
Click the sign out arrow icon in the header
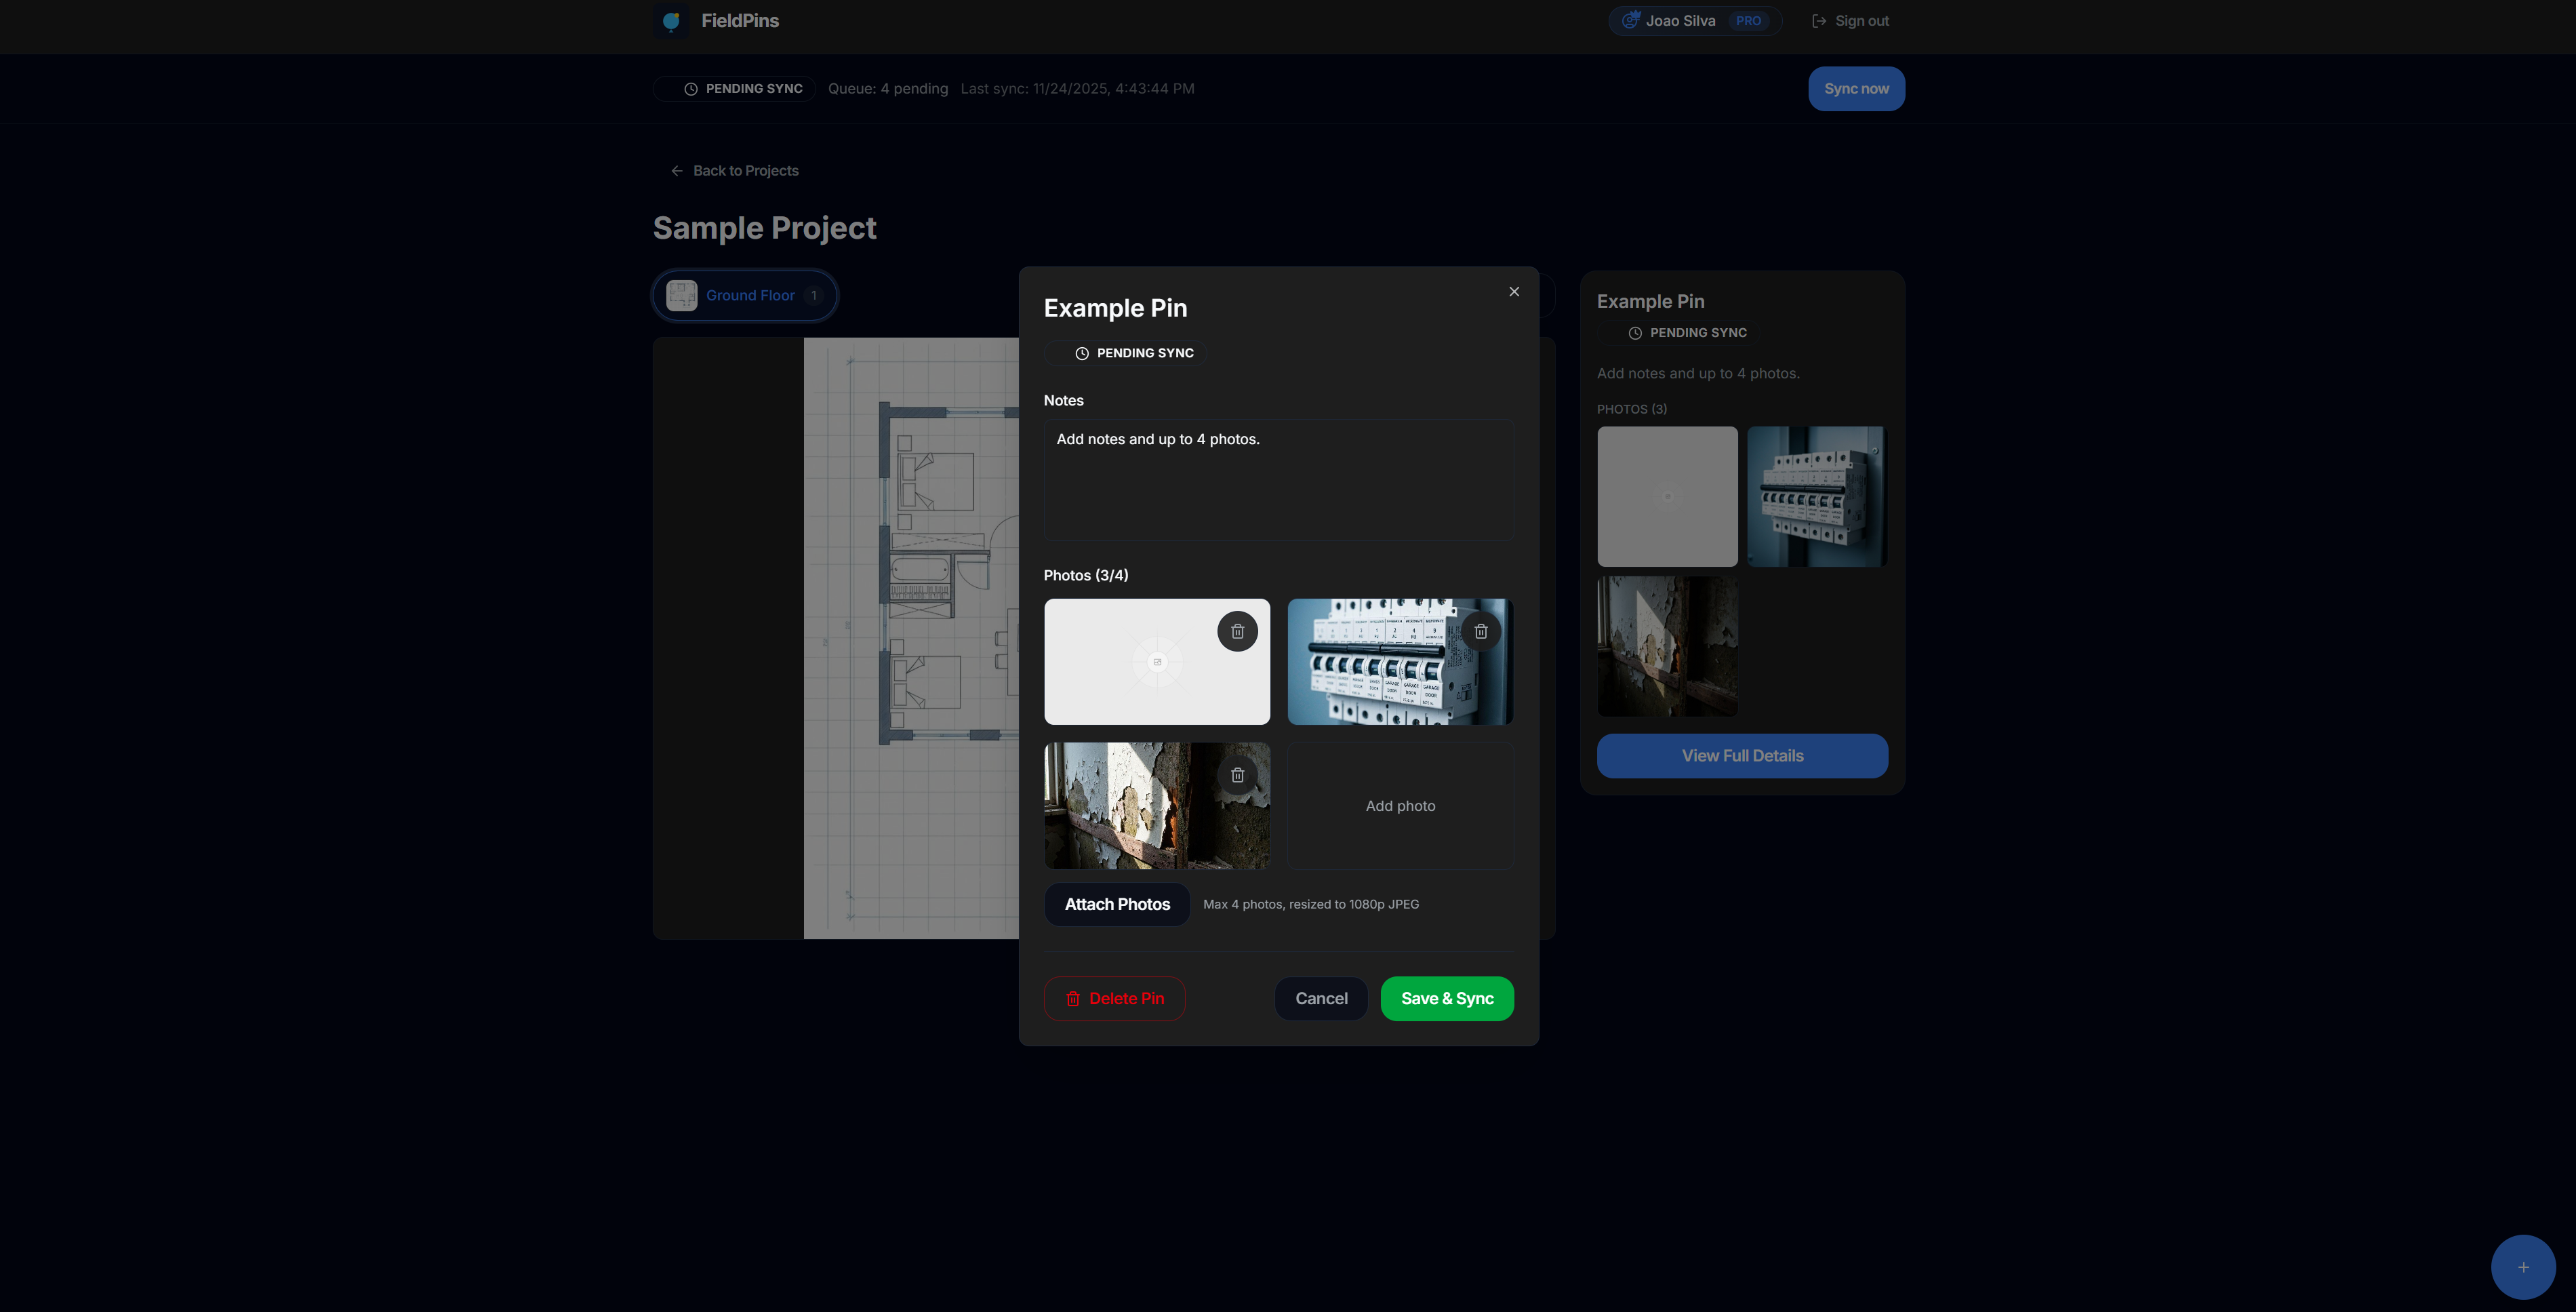[1817, 20]
